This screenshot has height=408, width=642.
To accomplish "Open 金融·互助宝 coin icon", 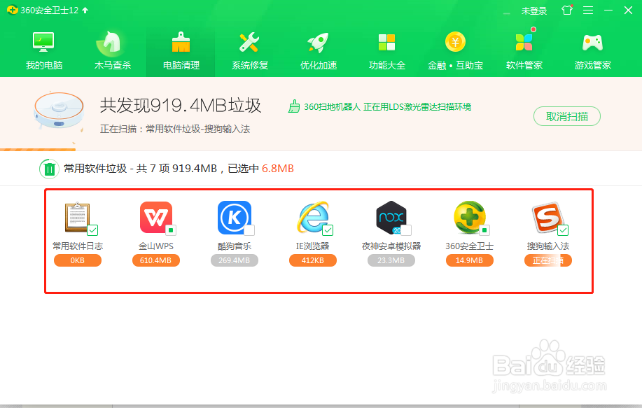I will [x=455, y=42].
